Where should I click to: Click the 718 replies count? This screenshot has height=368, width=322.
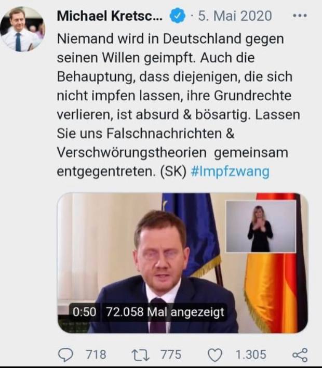96,354
